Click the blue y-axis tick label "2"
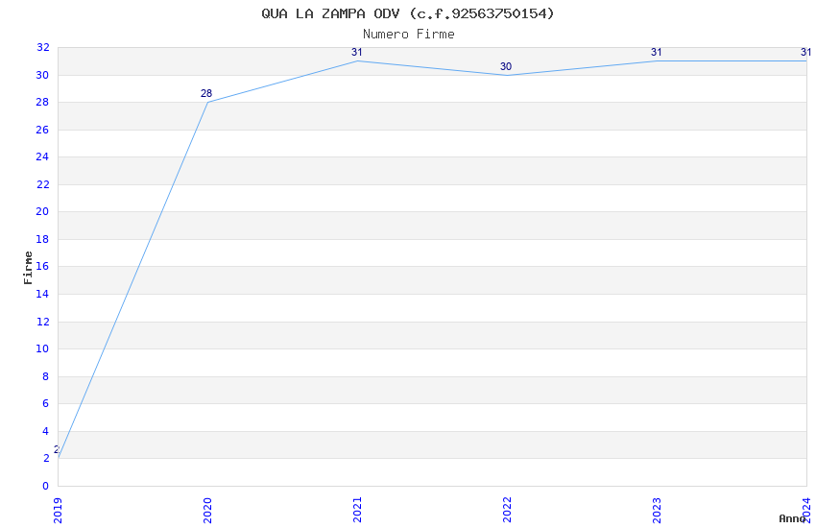Screen dimensions: 816x528 (46, 458)
